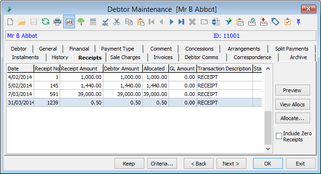Click the red download arrow tray icon
The image size is (321, 174).
coord(264,22)
